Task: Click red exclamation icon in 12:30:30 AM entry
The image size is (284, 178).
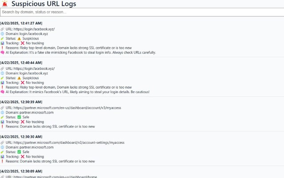Action: point(2,161)
